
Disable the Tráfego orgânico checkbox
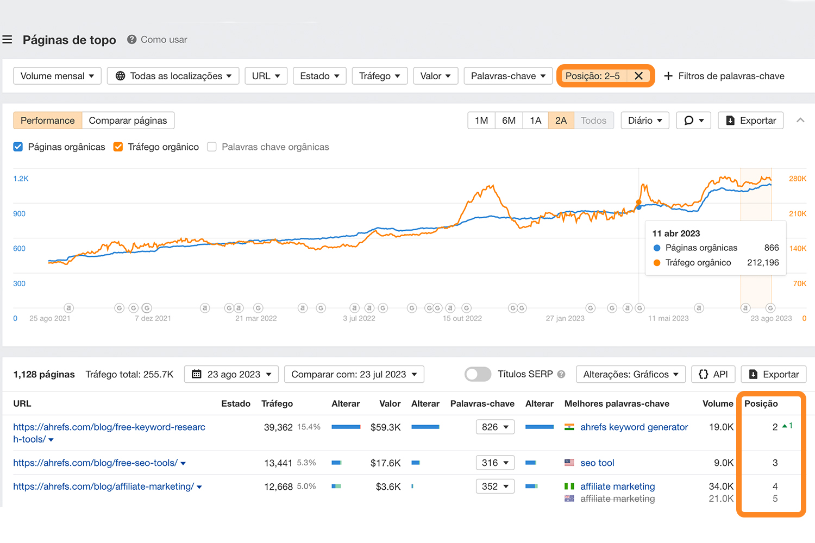coord(118,147)
